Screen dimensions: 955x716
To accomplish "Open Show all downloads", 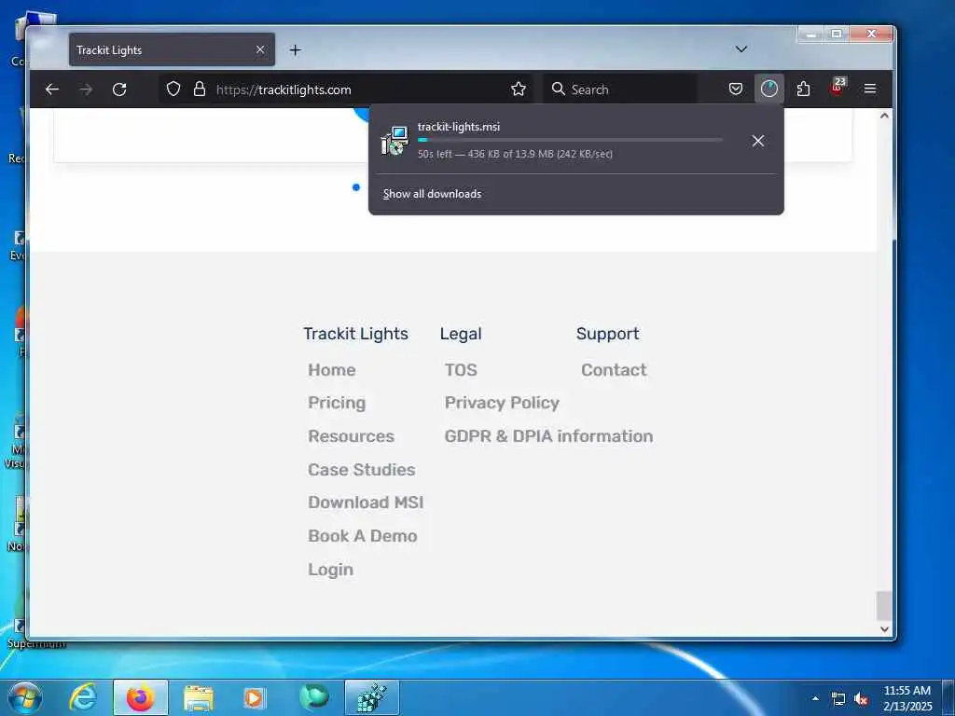I will coord(432,194).
